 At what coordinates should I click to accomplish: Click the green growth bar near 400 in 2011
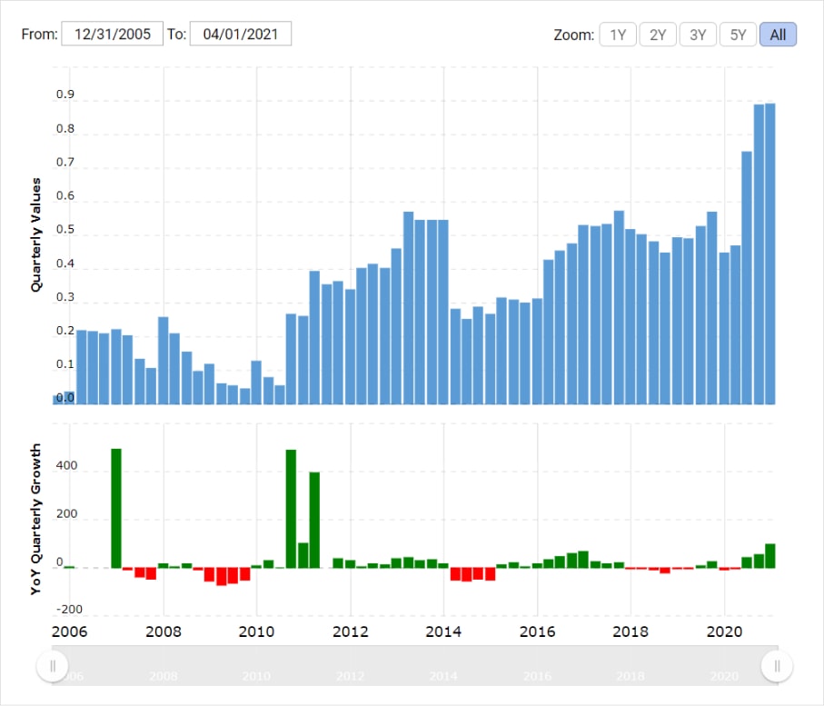[314, 520]
